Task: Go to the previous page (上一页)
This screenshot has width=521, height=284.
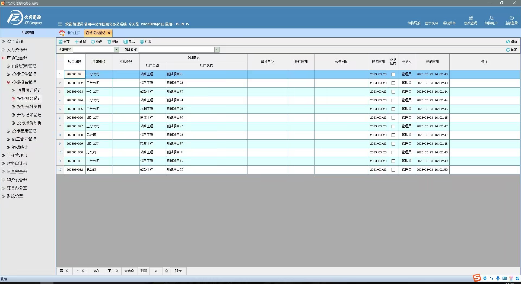Action: [x=80, y=271]
